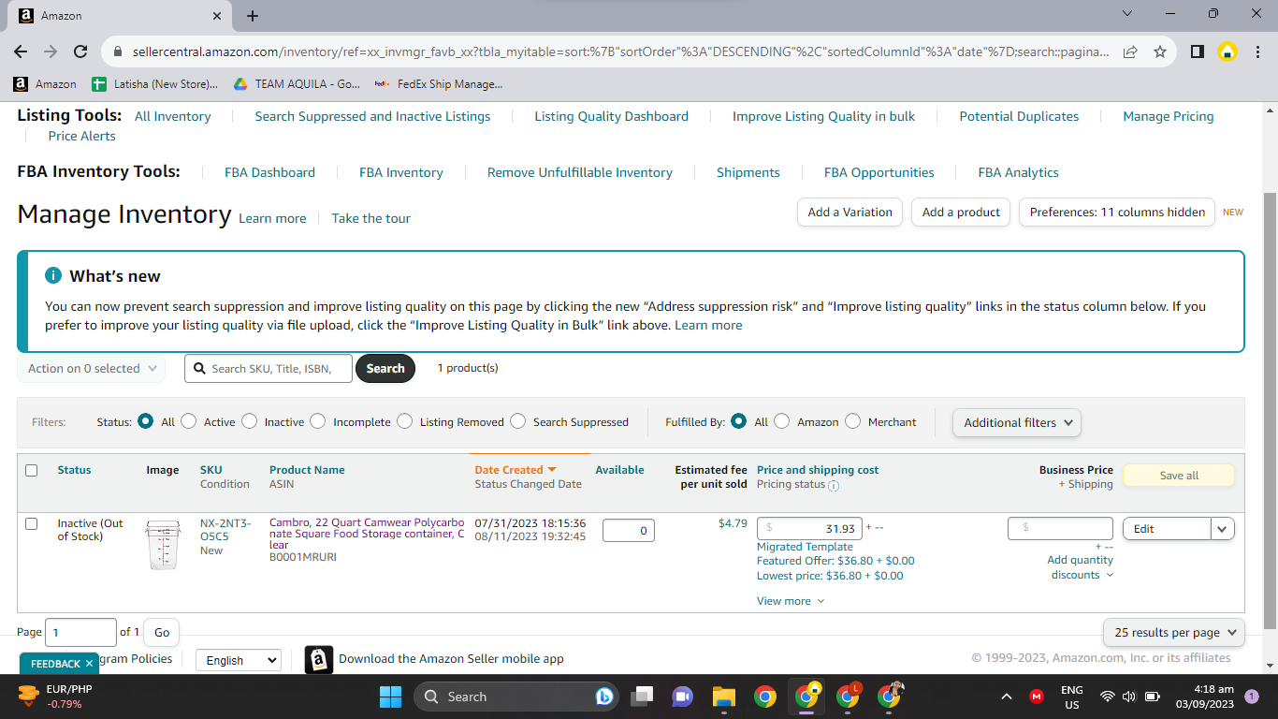Image resolution: width=1278 pixels, height=719 pixels.
Task: Check the box for the Cambro listing row
Action: point(32,523)
